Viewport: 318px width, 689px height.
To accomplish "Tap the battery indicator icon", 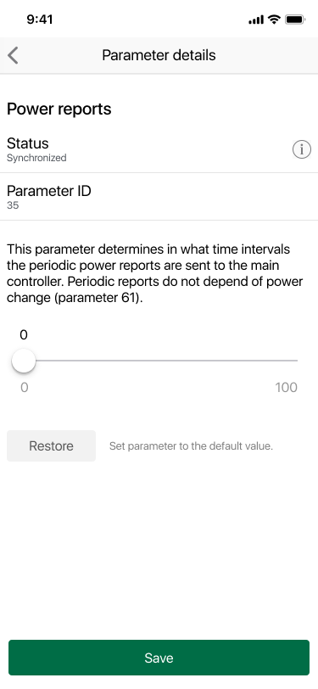I will 295,20.
